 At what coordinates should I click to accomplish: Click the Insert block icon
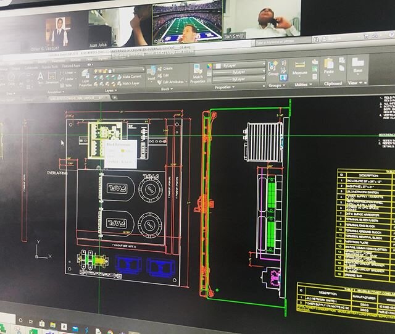[x=151, y=73]
